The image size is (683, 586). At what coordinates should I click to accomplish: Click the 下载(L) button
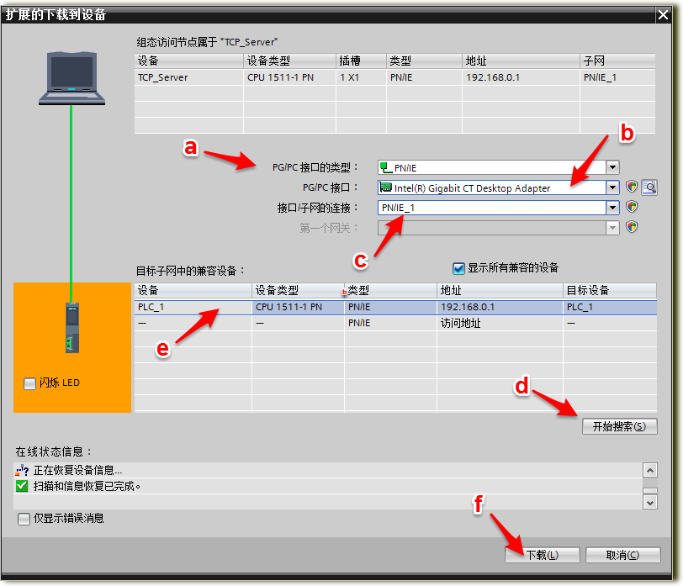[x=543, y=555]
